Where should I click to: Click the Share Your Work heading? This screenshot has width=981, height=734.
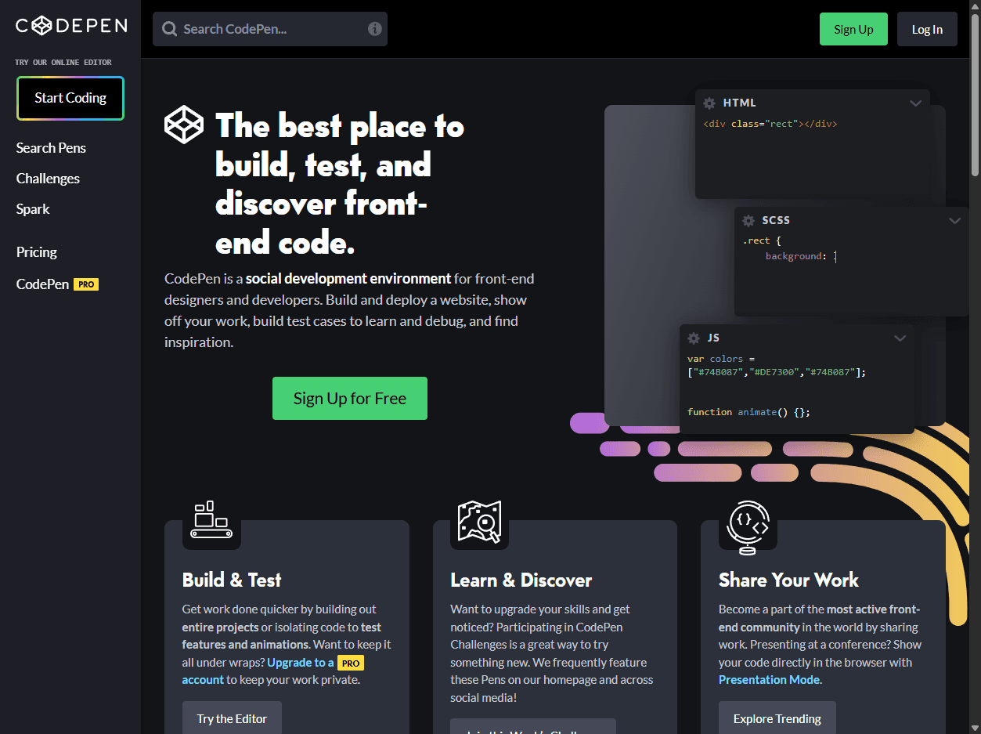click(788, 580)
